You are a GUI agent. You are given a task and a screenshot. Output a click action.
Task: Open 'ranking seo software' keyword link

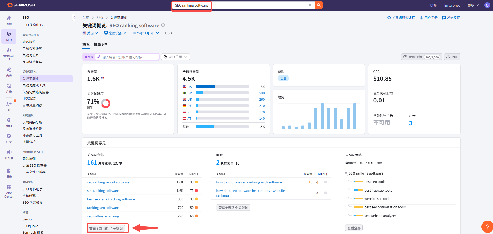pos(103,208)
